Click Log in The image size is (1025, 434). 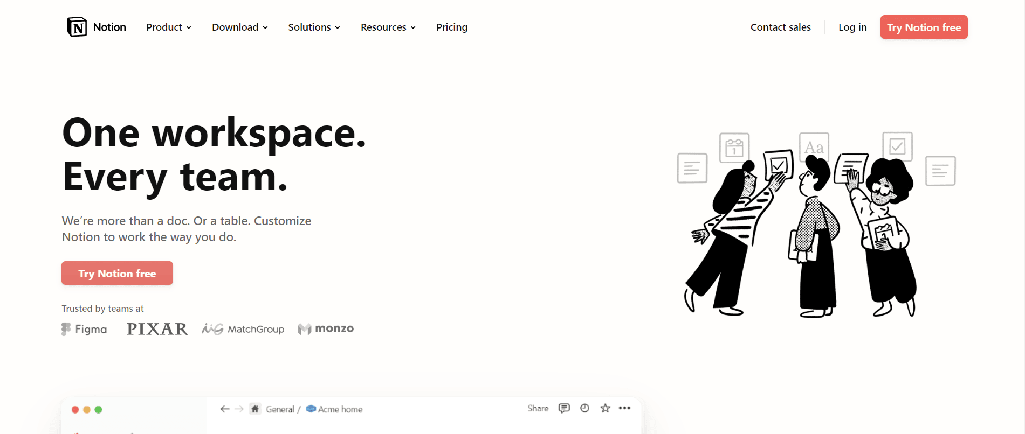pyautogui.click(x=852, y=27)
